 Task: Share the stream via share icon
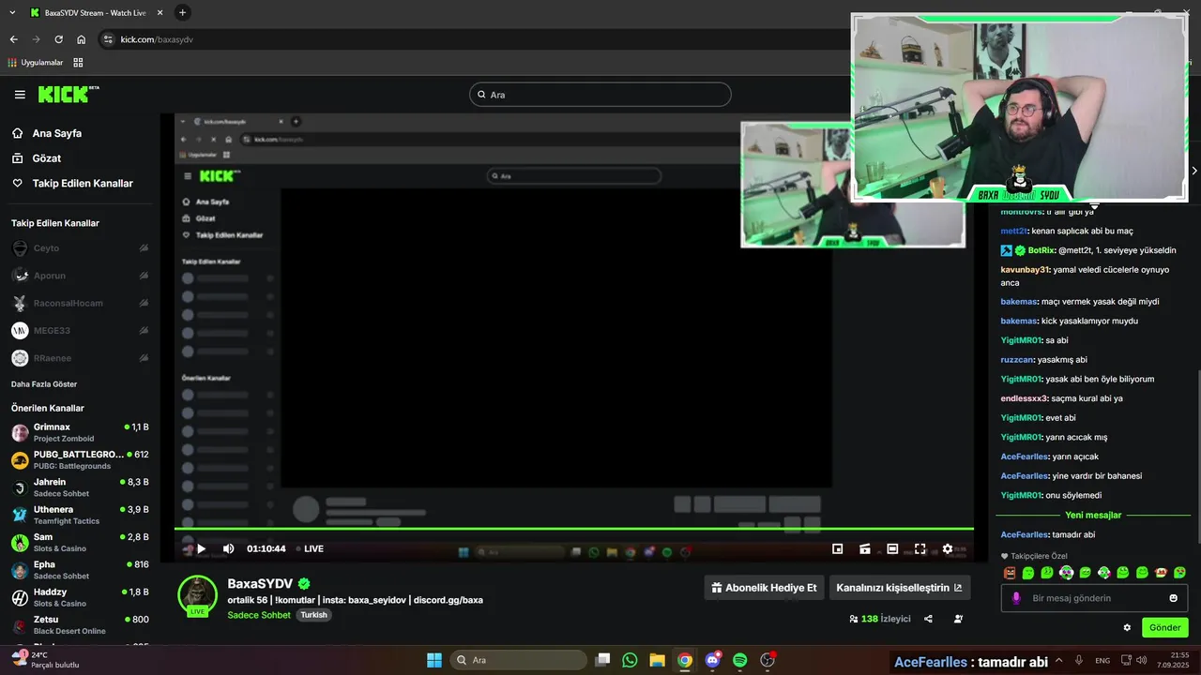click(x=928, y=619)
